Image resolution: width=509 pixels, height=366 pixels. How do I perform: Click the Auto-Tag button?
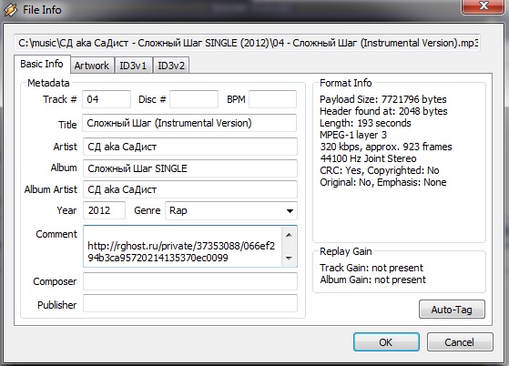click(x=452, y=310)
